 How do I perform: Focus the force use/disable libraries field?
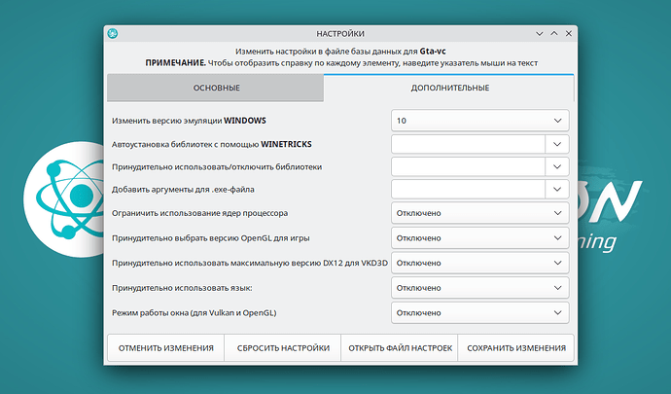coord(467,166)
